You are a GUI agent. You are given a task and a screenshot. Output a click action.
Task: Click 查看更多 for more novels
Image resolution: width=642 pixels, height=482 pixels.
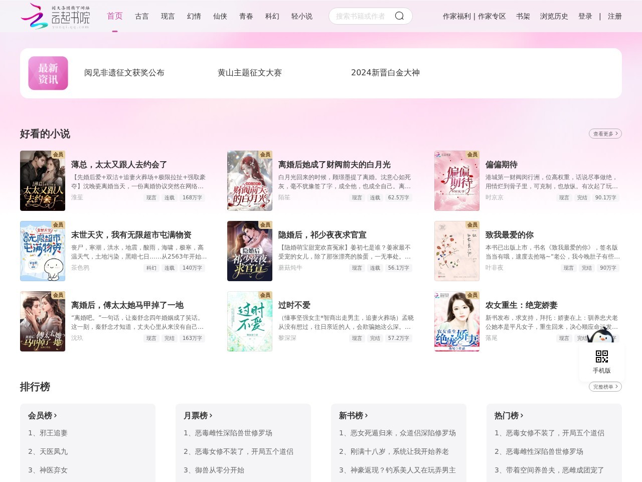click(x=605, y=134)
